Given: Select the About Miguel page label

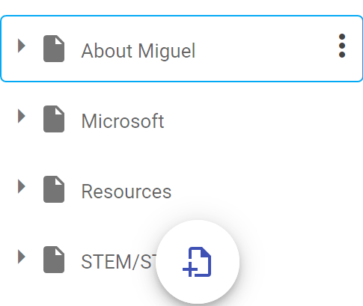Looking at the screenshot, I should [x=138, y=51].
